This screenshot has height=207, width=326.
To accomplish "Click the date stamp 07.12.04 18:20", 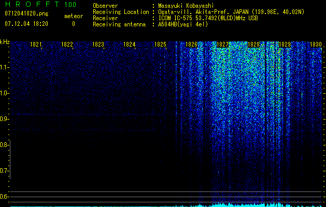I will click(x=26, y=24).
